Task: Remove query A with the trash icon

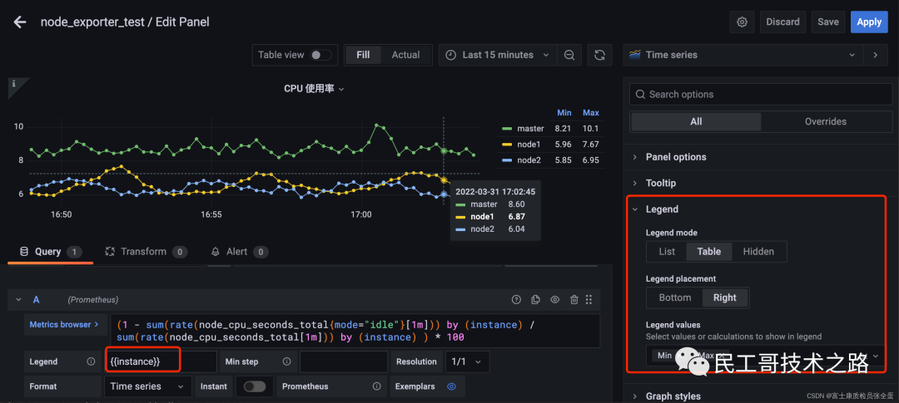Action: [574, 299]
